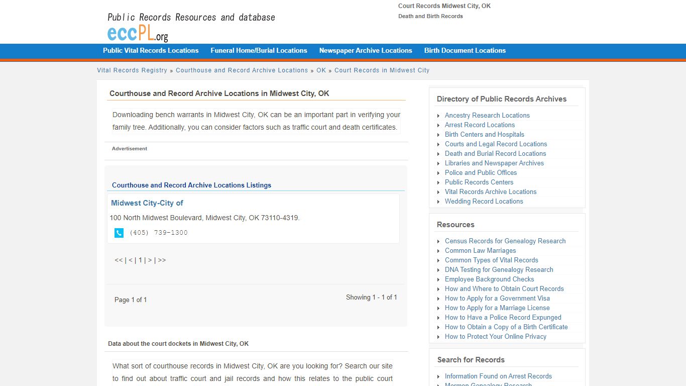Jump to first page with << link
This screenshot has height=386, width=686.
(119, 260)
